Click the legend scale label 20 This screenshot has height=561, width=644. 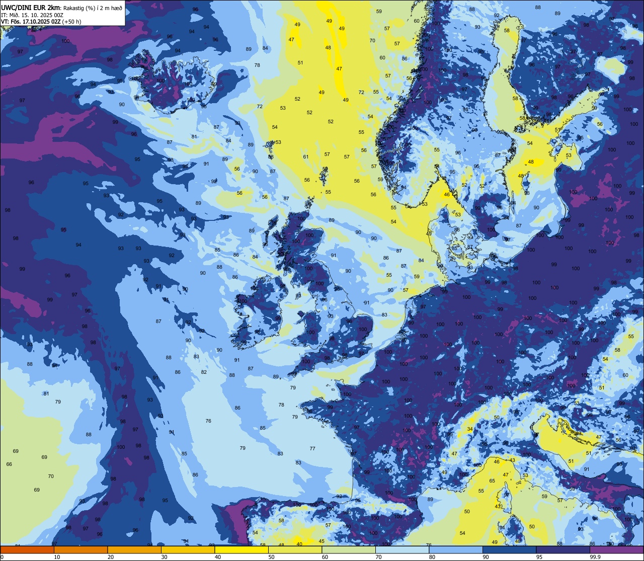coord(110,557)
